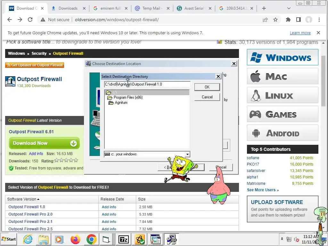Screen dimensions: 328x246
Task: Open the Windows Start menu
Action: (9, 239)
